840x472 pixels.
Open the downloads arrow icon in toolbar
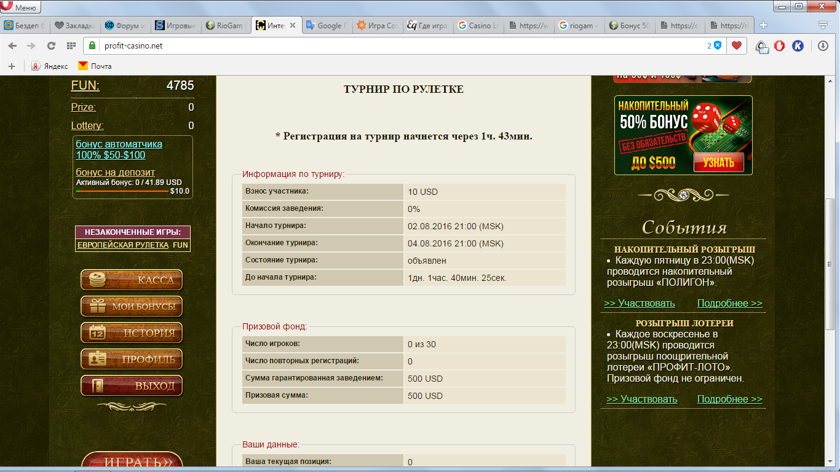[823, 45]
